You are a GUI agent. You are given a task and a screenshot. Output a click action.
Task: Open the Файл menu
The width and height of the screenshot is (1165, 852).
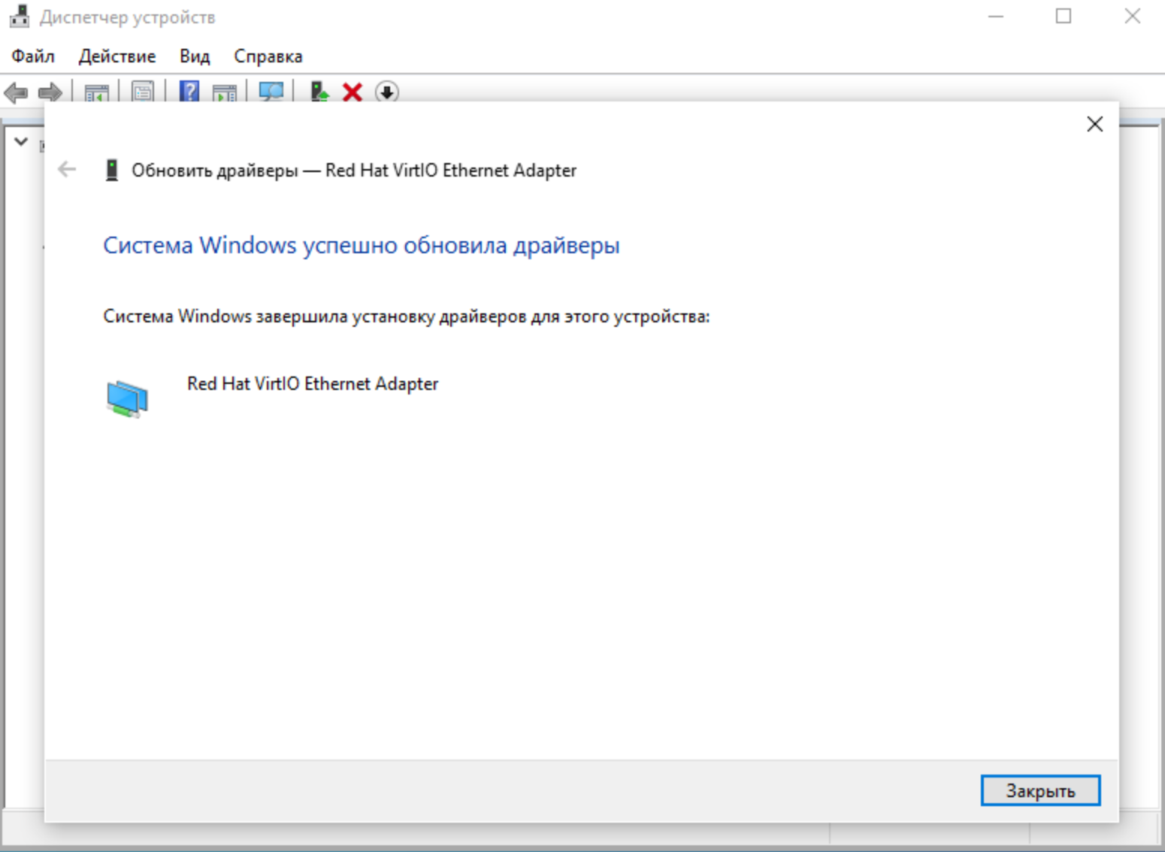(33, 56)
